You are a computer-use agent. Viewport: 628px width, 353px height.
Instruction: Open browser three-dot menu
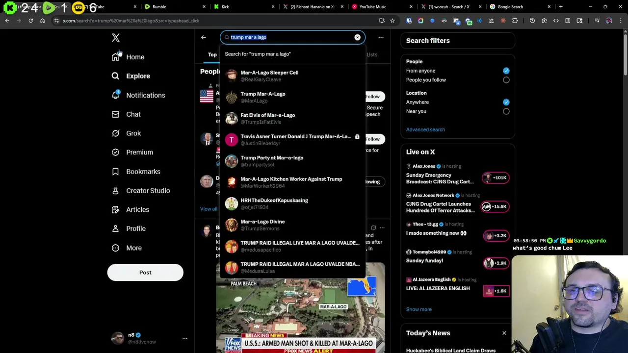coord(621,21)
